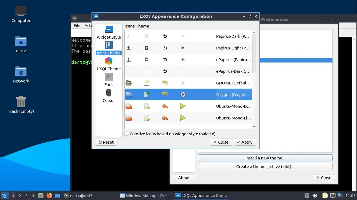Open the Font settings section
Image resolution: width=357 pixels, height=200 pixels.
(x=109, y=80)
